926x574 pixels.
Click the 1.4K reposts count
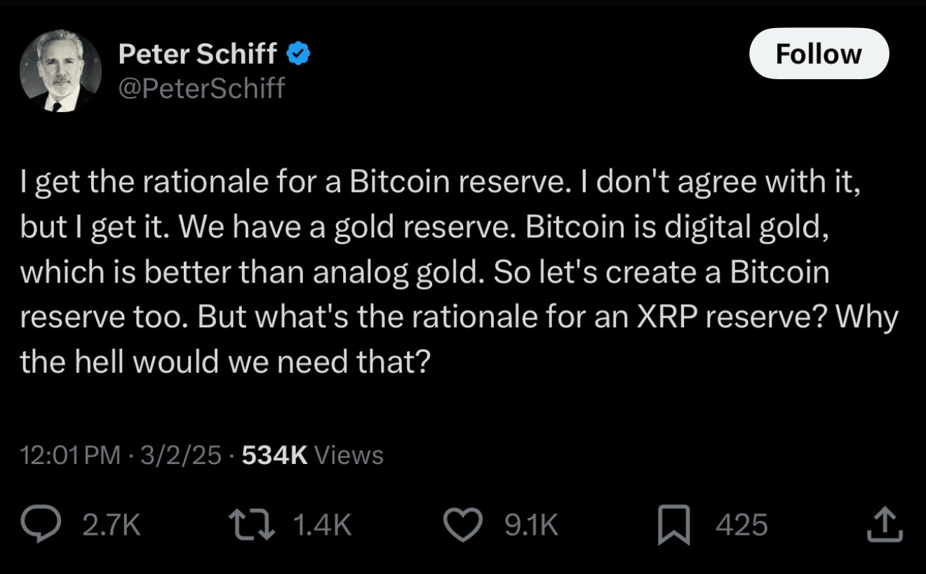point(321,525)
